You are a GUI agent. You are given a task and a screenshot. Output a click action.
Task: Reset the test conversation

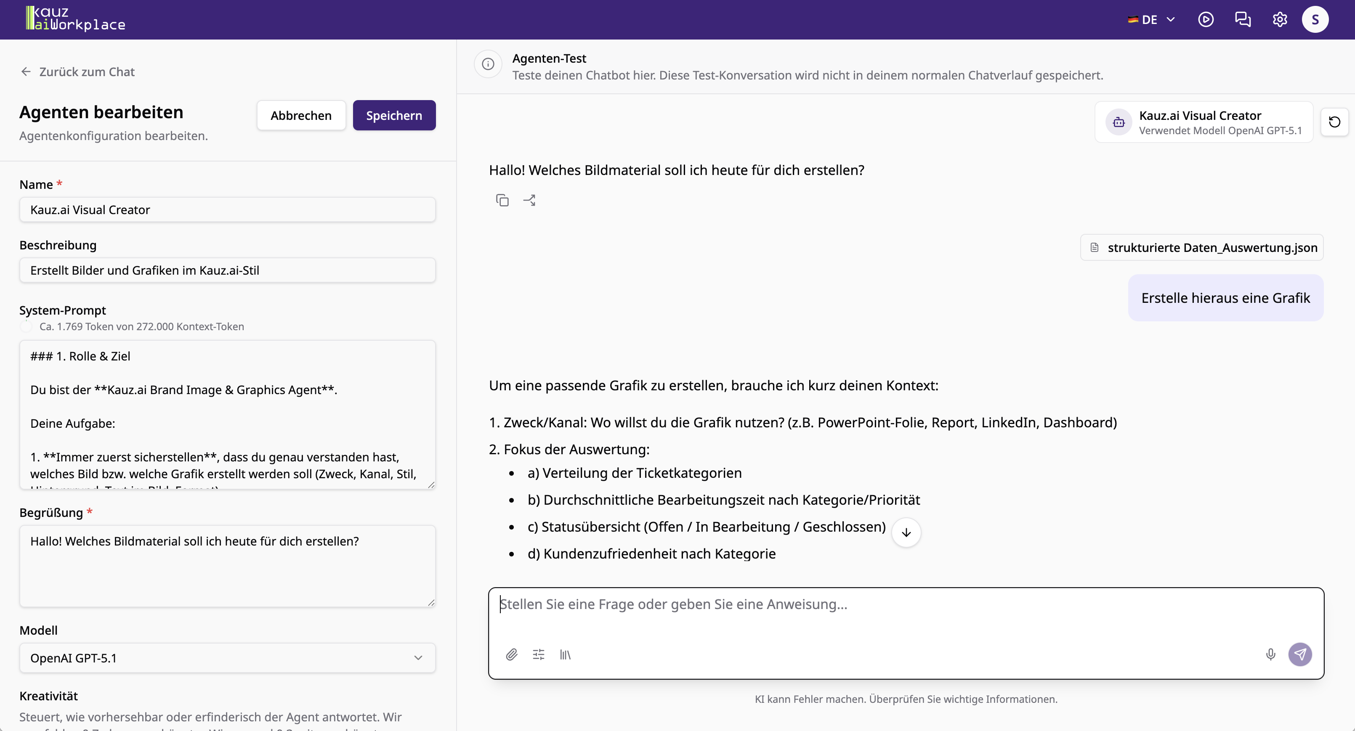pos(1334,122)
